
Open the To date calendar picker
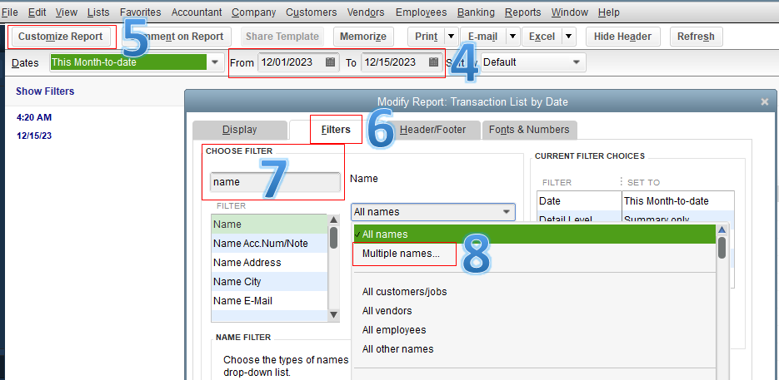(x=433, y=62)
